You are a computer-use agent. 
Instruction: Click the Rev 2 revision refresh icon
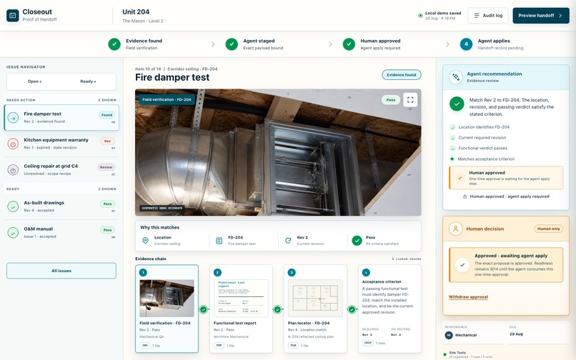[289, 241]
